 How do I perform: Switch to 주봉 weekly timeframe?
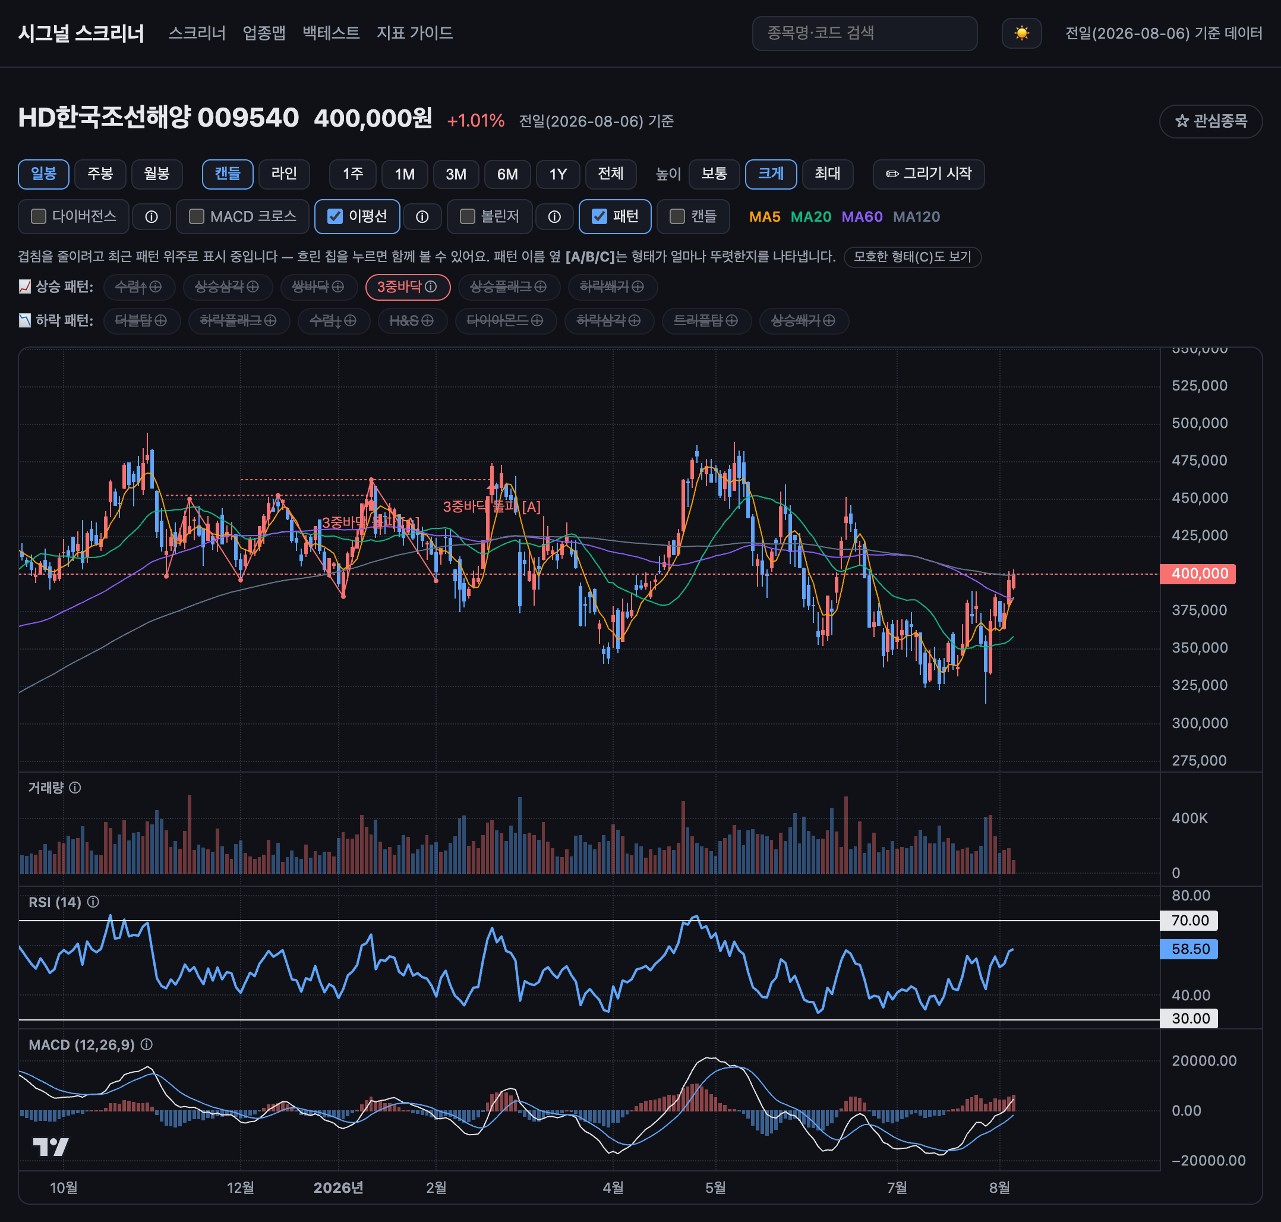(x=100, y=174)
